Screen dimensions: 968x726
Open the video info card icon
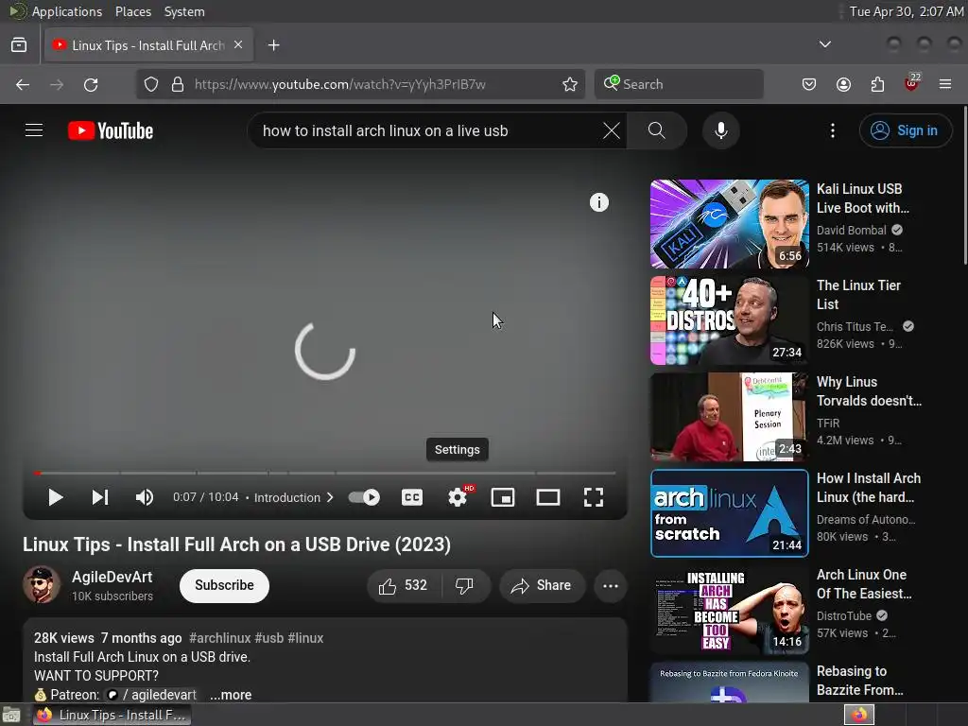point(598,202)
